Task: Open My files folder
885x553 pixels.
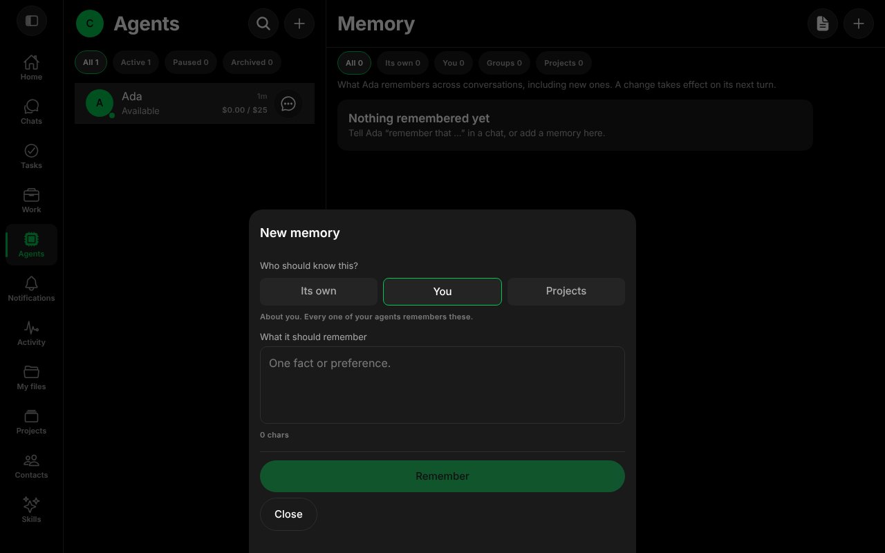Action: click(x=31, y=377)
